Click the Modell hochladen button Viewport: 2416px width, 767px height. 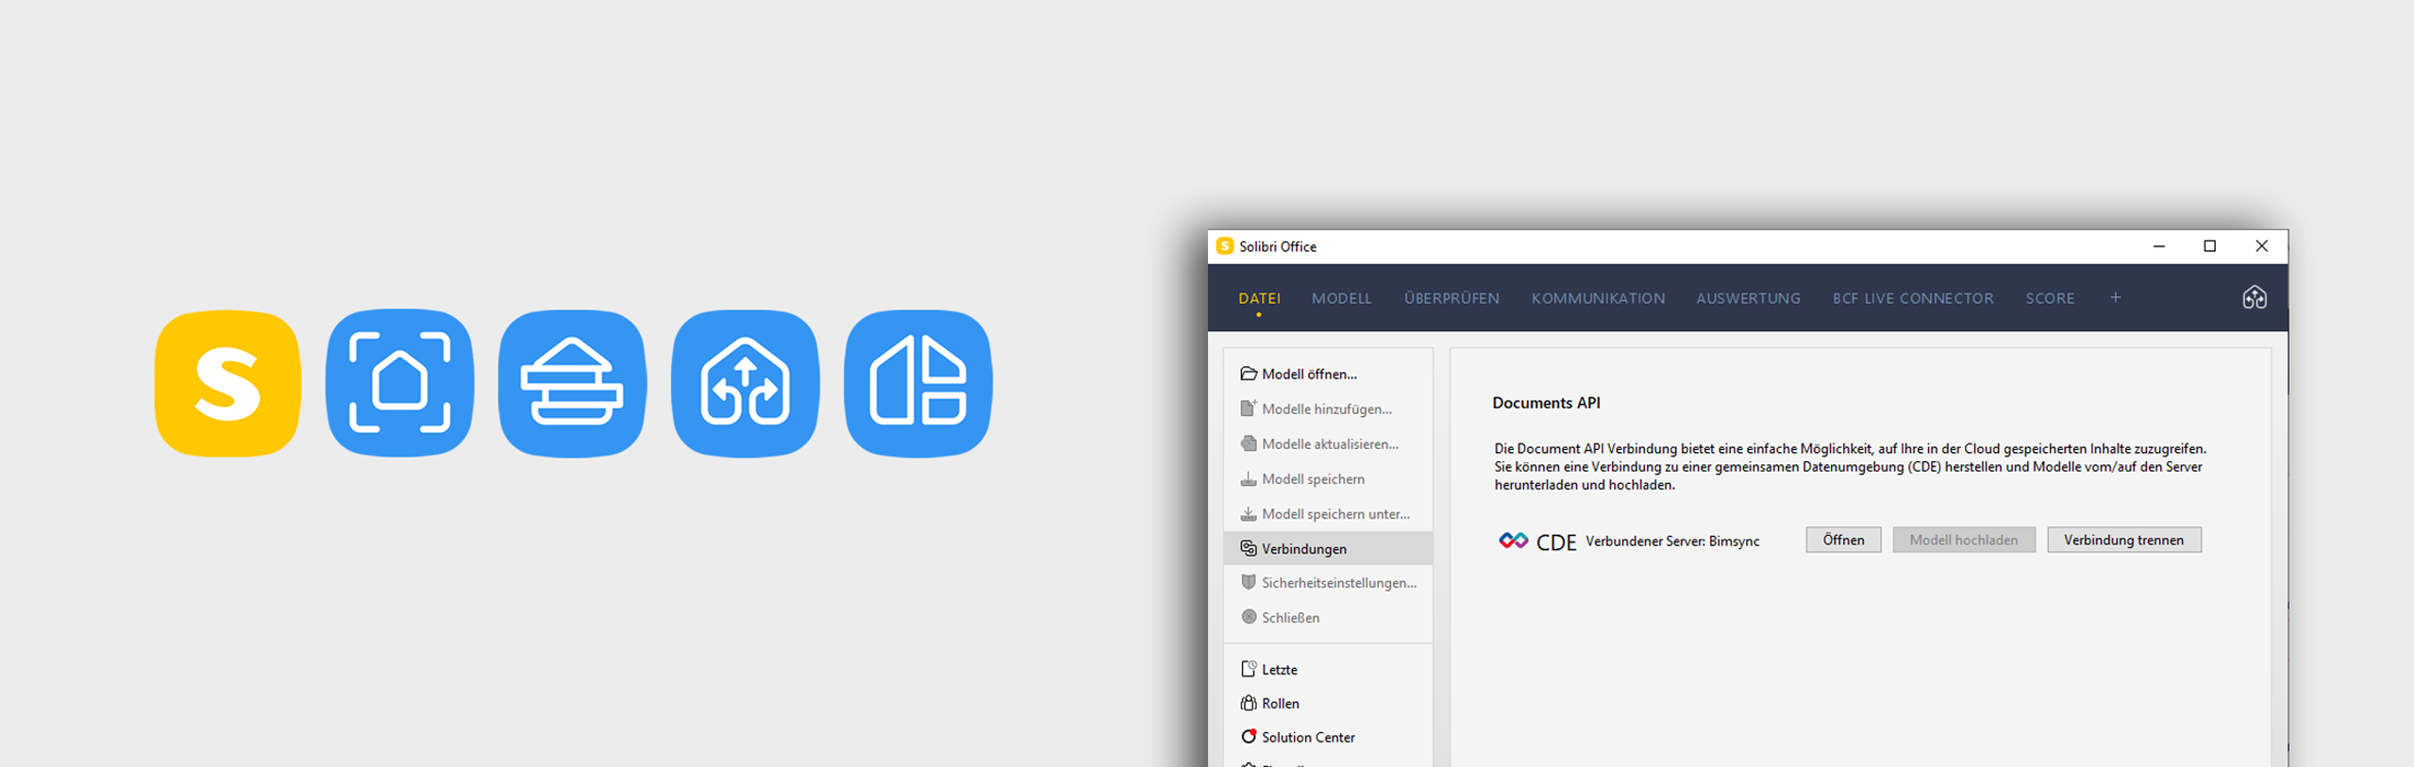coord(1964,540)
